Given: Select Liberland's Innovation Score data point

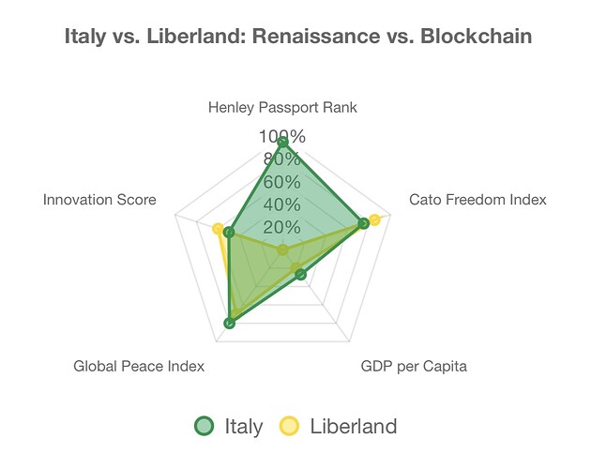Looking at the screenshot, I should [218, 228].
